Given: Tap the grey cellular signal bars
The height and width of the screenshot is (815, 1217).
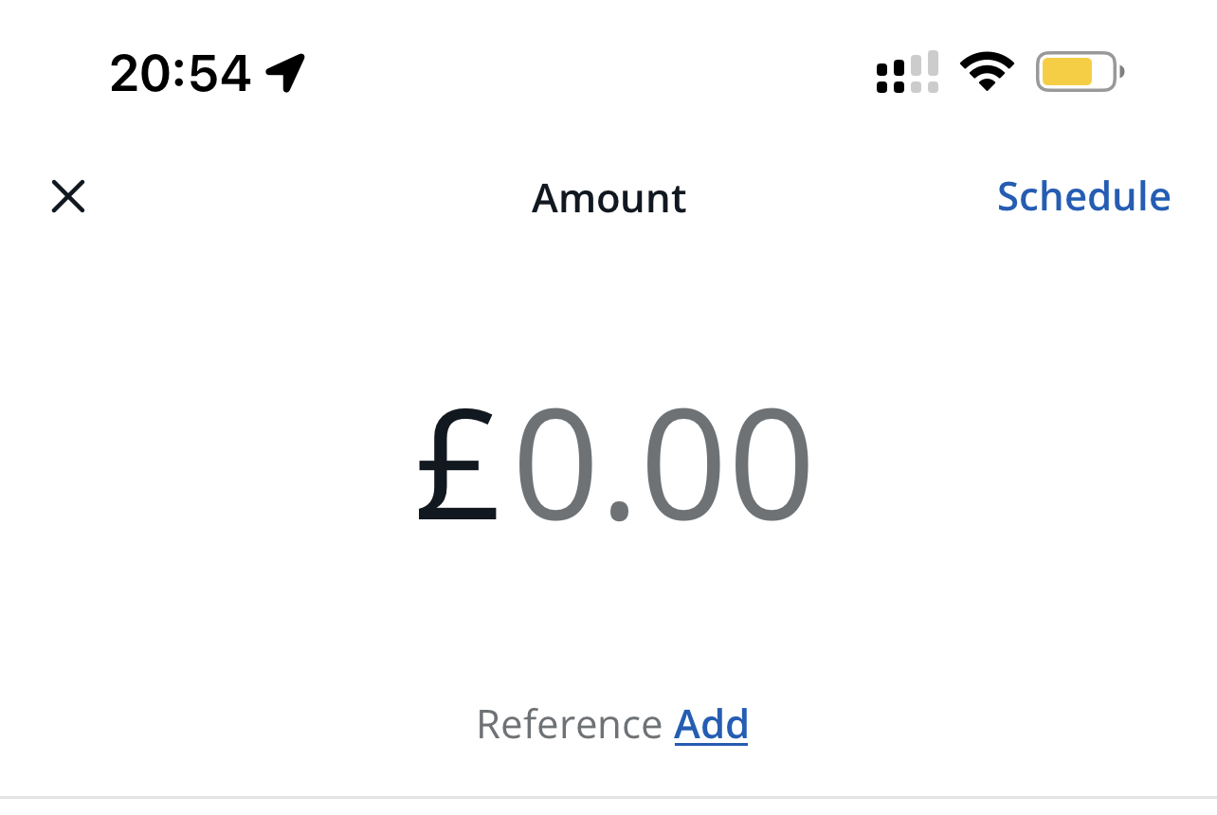Looking at the screenshot, I should click(x=924, y=72).
